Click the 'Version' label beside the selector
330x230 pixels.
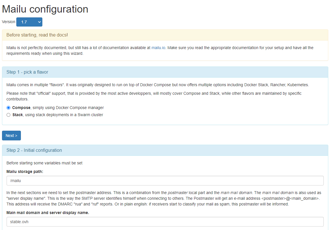click(8, 22)
